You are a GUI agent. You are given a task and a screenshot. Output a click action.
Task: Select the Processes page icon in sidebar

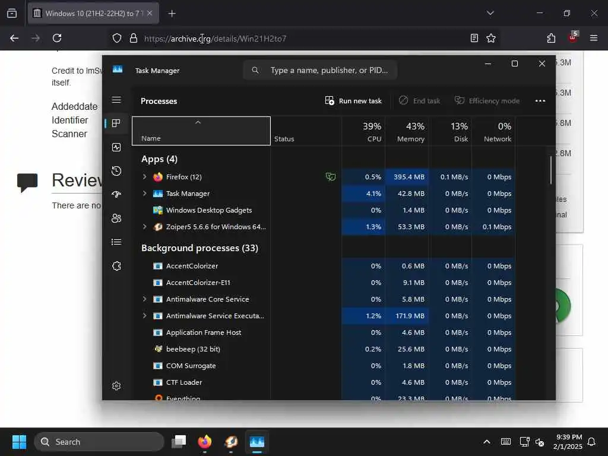coord(116,123)
